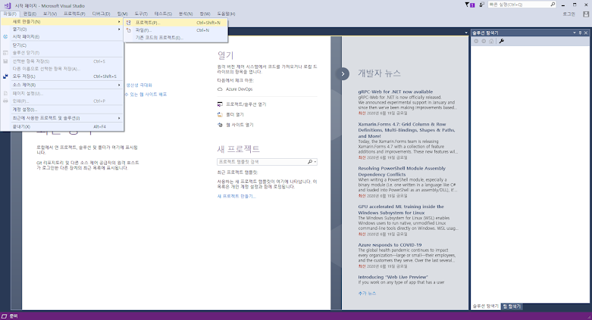Click the save all icon beside 모두 저장(L)
Screen dimensions: 592x320
pos(5,76)
